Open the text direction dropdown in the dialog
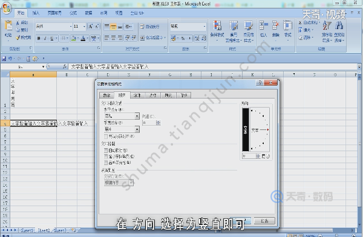Viewport: 363px width, 237px height. click(x=131, y=183)
